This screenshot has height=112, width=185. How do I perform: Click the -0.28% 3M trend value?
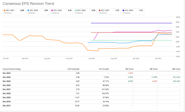click(x=155, y=81)
